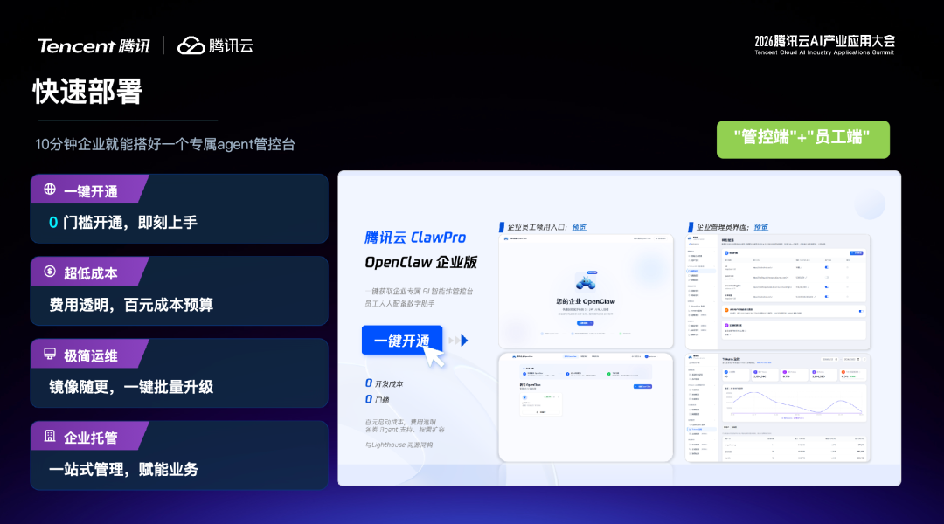The width and height of the screenshot is (944, 524).
Task: Click the green "管控端"+"员工端" badge
Action: (x=802, y=139)
